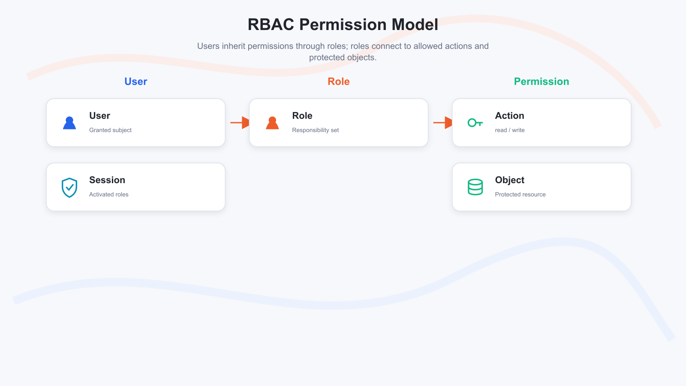Viewport: 686px width, 386px height.
Task: Select the orange Role column heading
Action: (339, 81)
